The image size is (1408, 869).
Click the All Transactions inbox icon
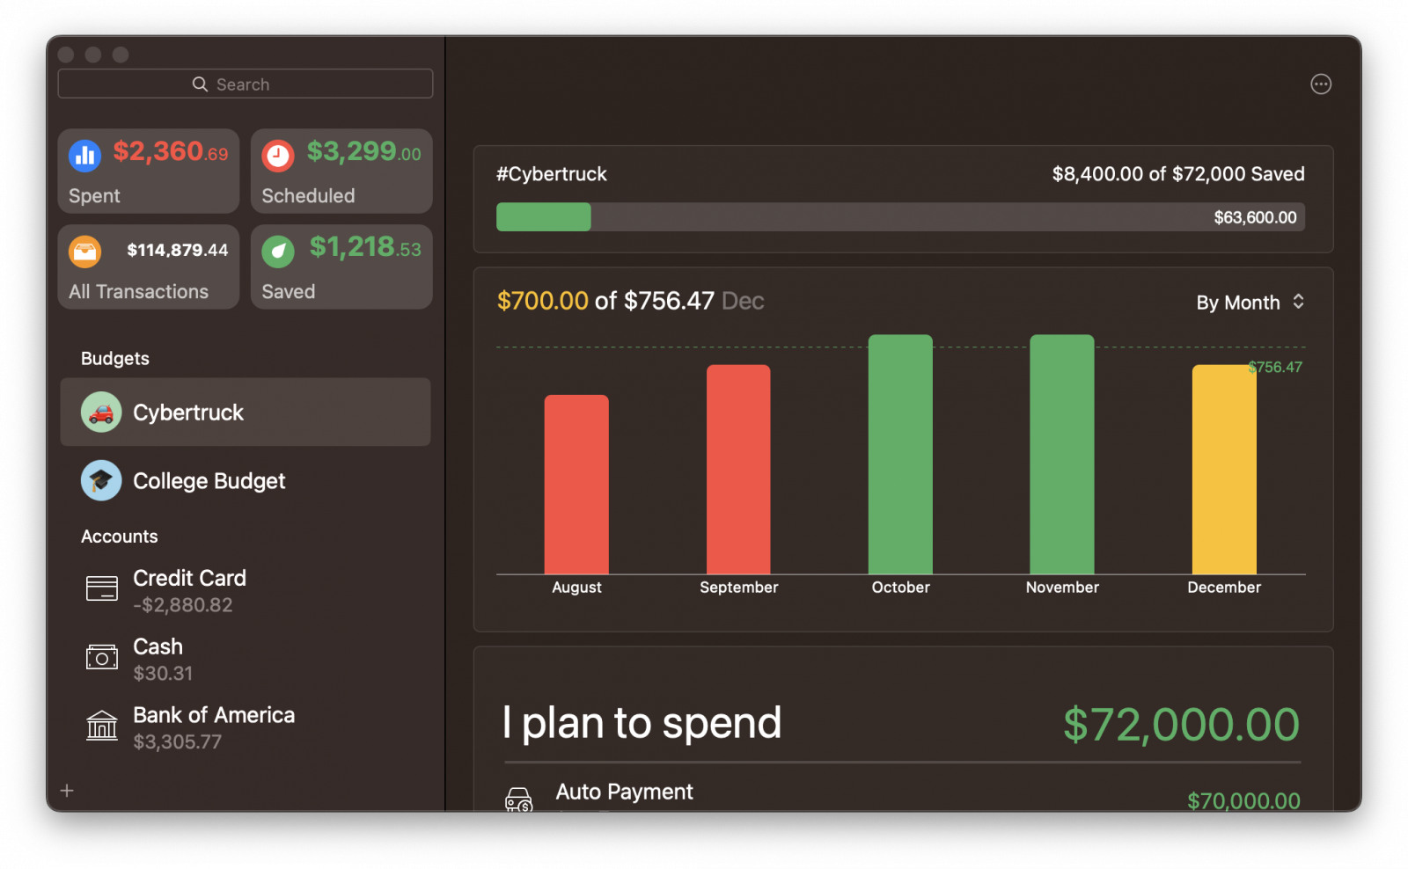[x=85, y=251]
